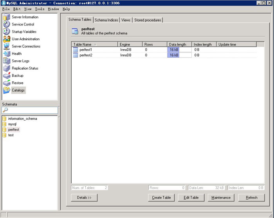
Task: Click the Server Connections icon
Action: coord(7,46)
